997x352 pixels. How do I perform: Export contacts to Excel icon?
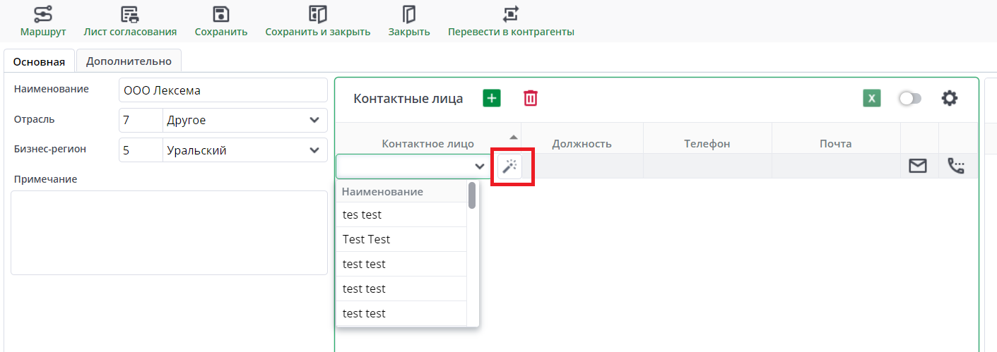(x=872, y=98)
